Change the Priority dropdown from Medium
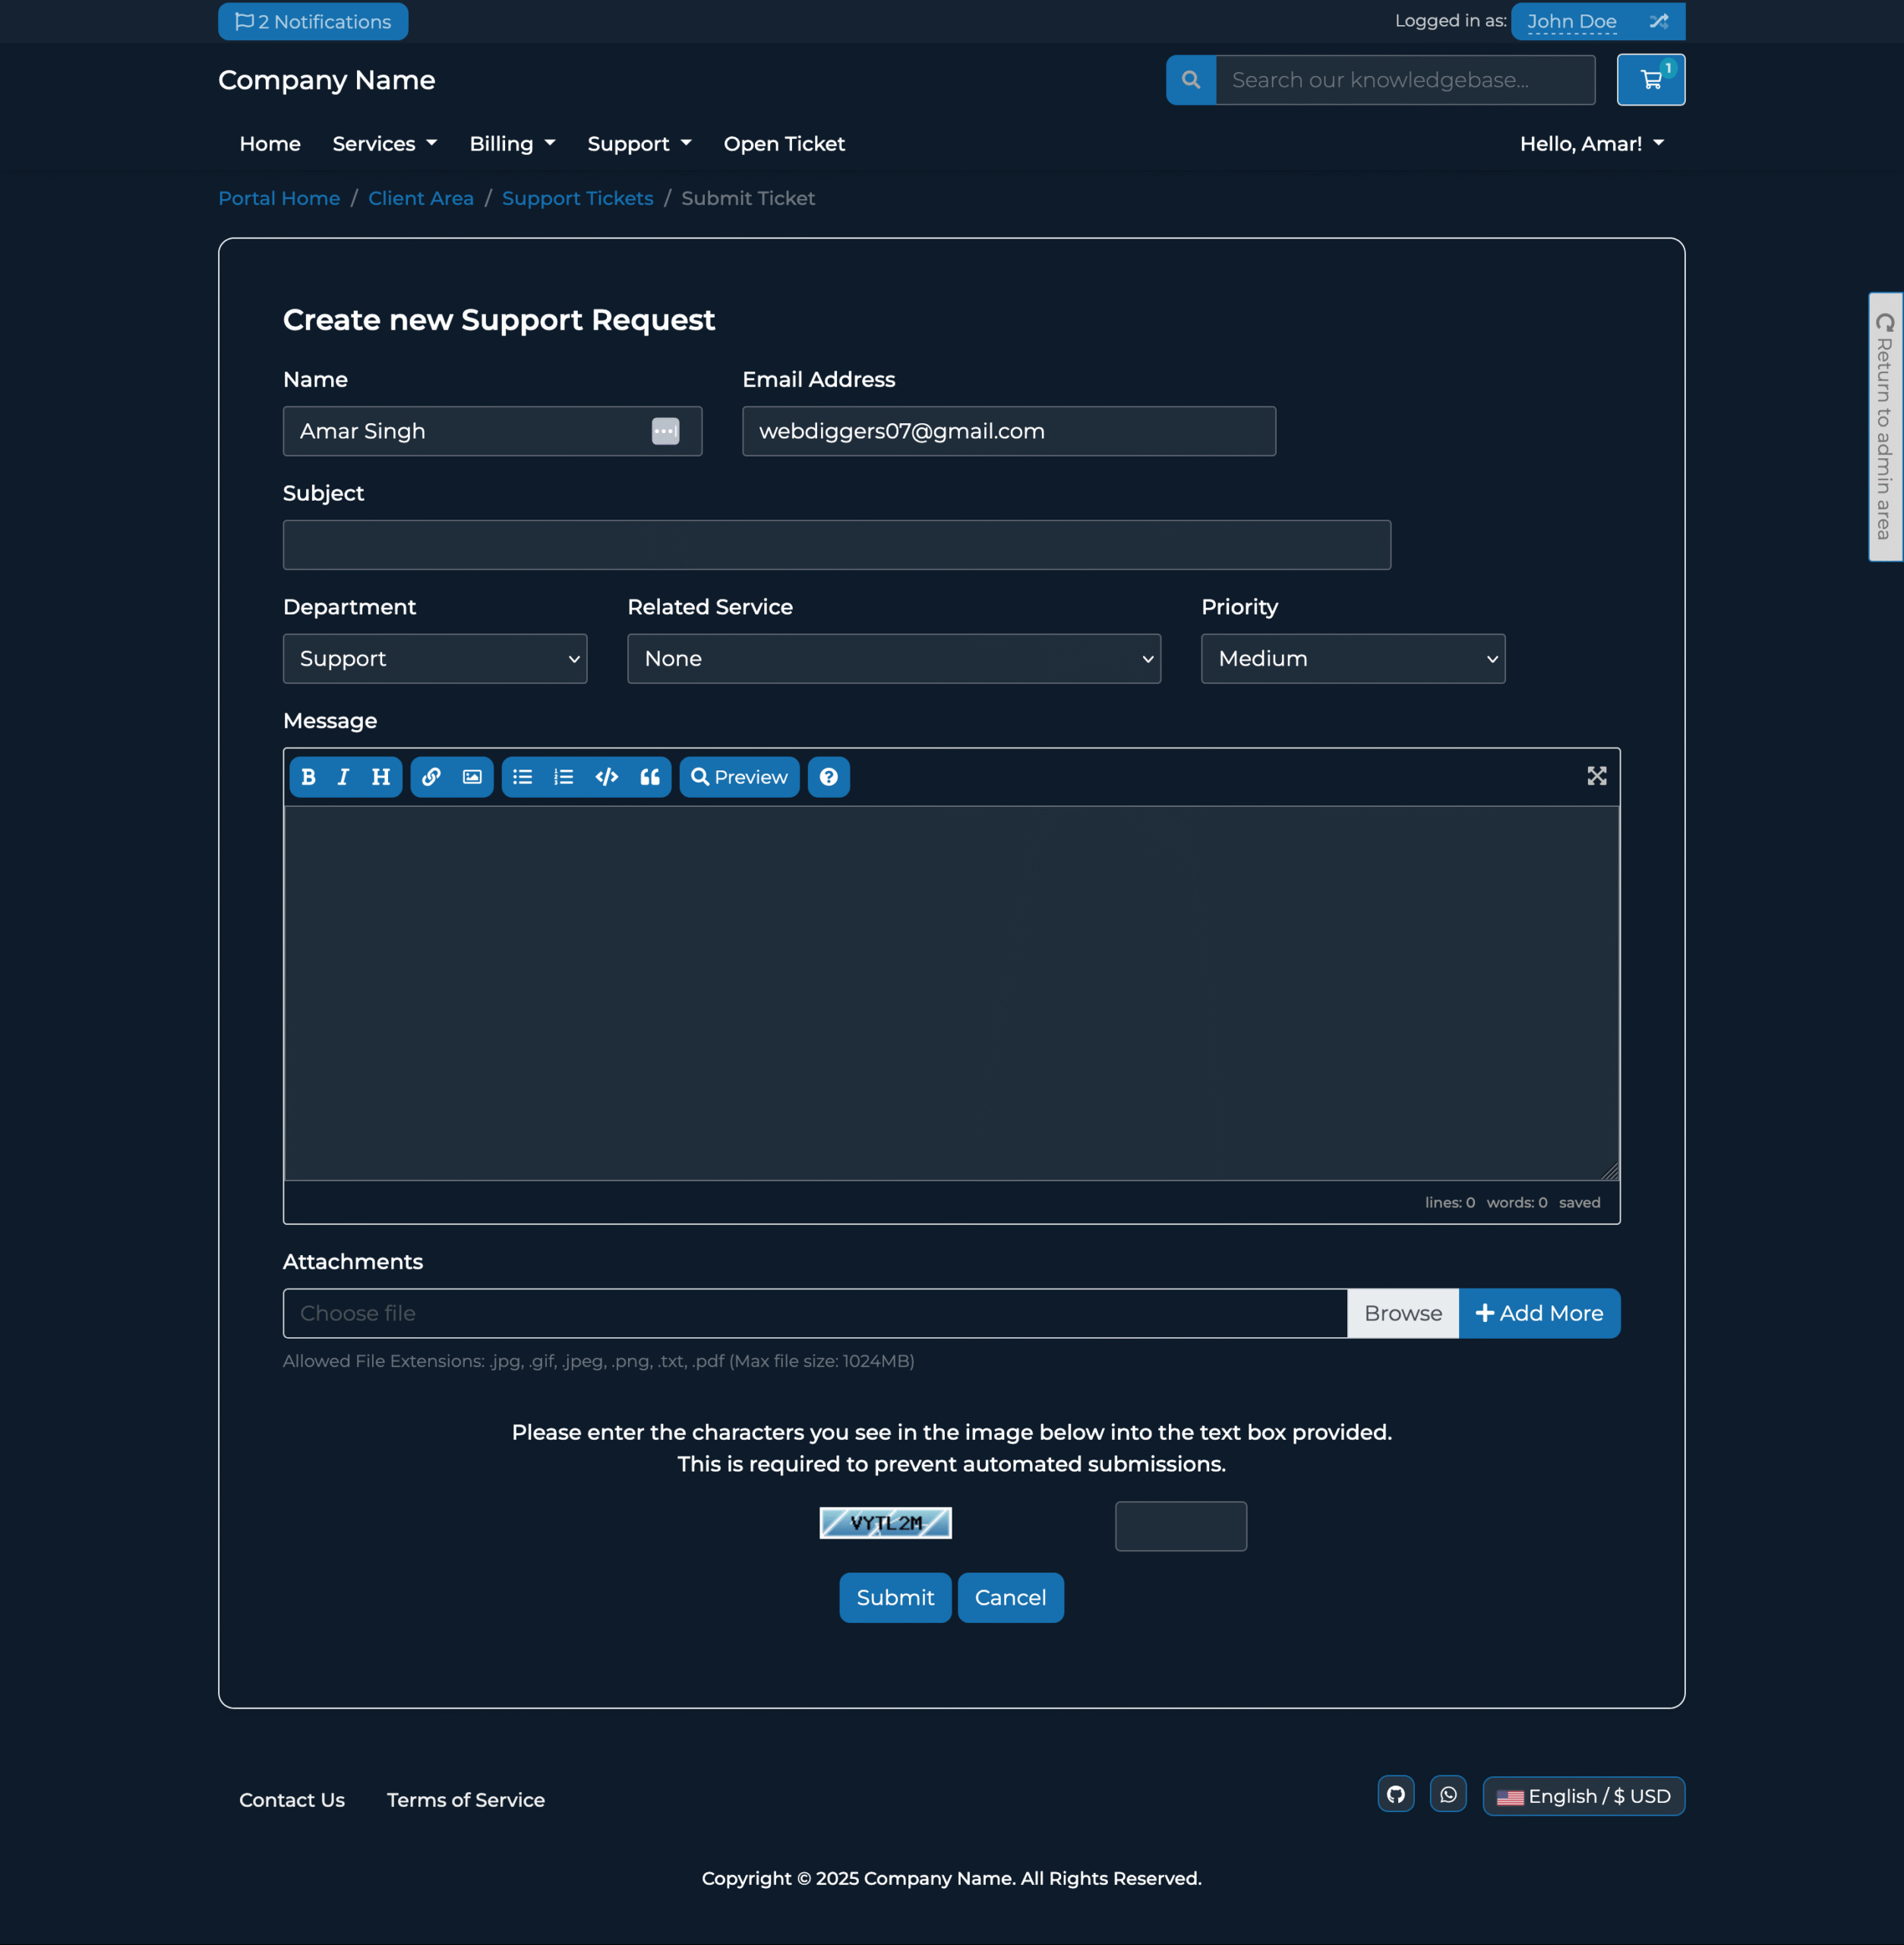Screen dimensions: 1904x1945 click(x=1352, y=659)
